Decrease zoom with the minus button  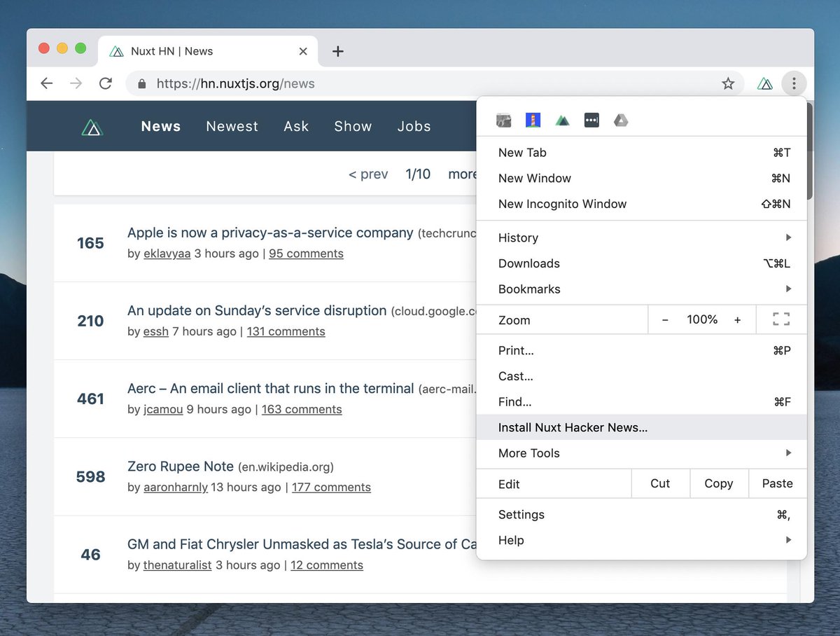[x=665, y=320]
